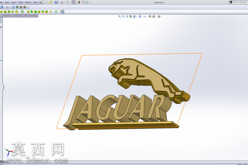
Task: Click View Settings icon in heads-up toolbar
Action: tap(159, 16)
